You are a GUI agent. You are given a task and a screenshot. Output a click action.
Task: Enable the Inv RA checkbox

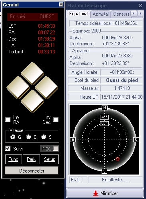click(8, 119)
